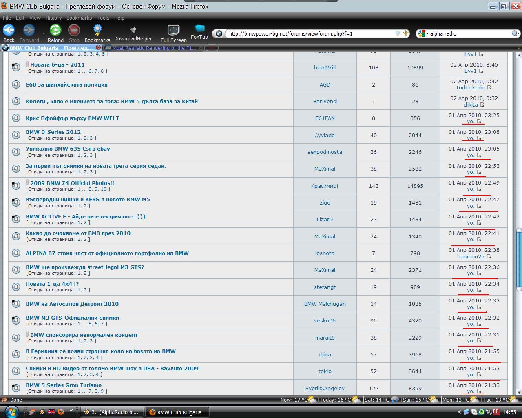Open topic E60 за шанхайската полиция
Screen dimensions: 522x418
pos(66,84)
